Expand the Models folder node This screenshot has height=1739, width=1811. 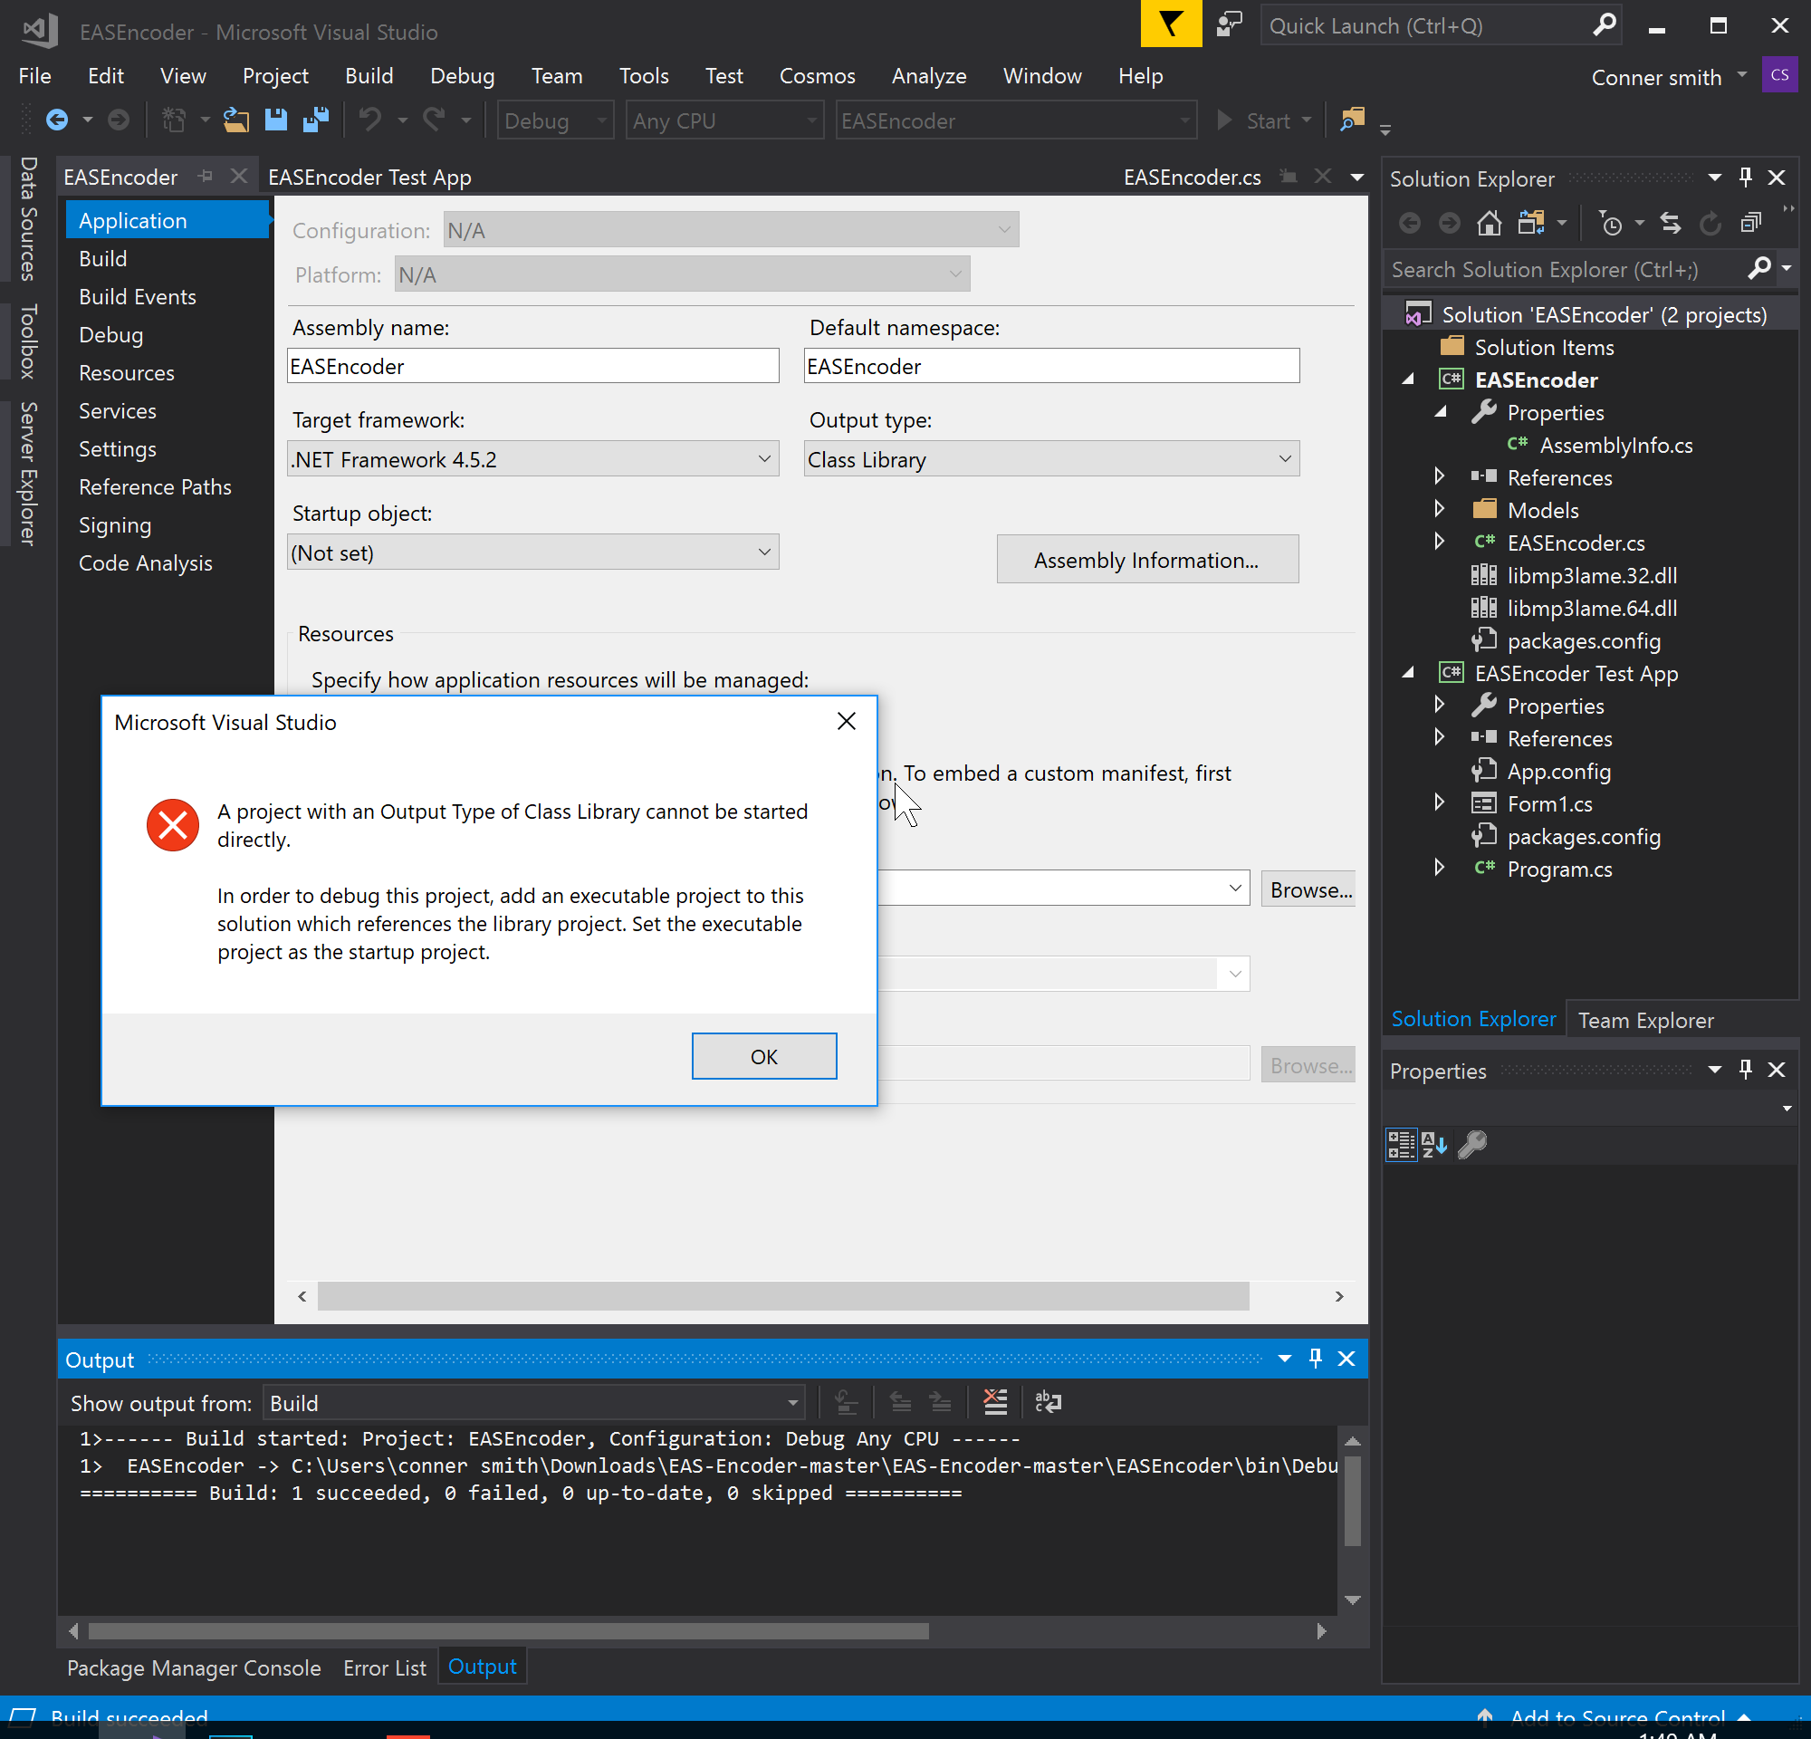[1439, 509]
